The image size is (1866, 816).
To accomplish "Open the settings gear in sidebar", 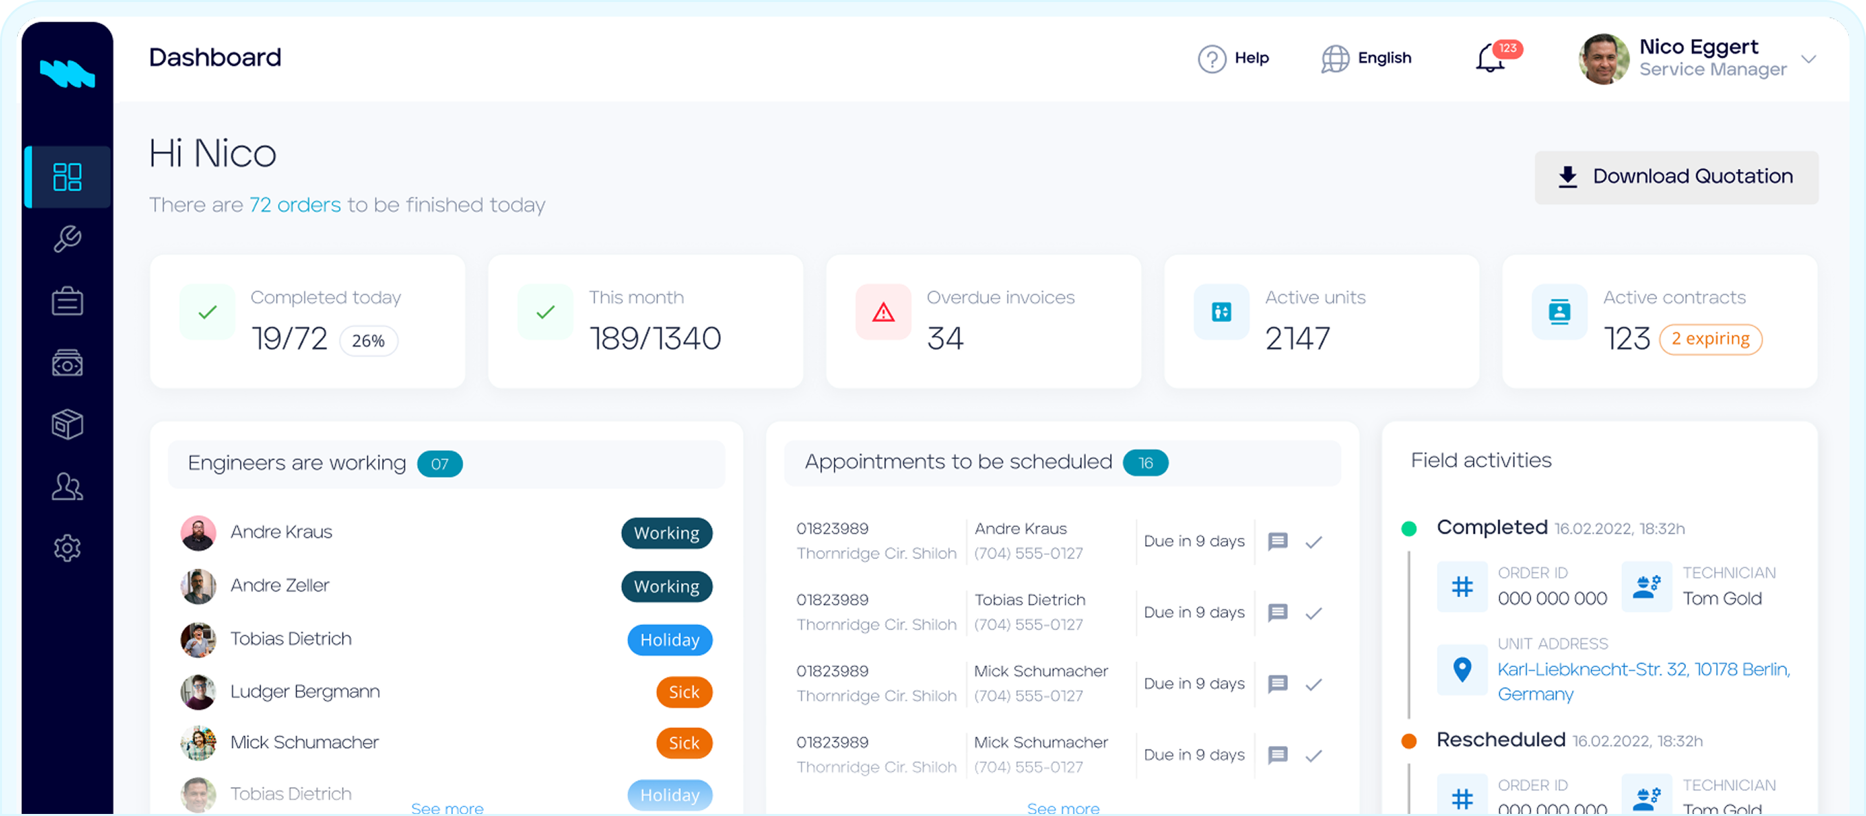I will pyautogui.click(x=67, y=548).
